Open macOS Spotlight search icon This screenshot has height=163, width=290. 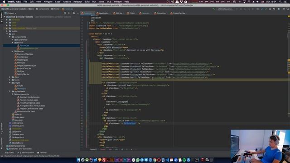[x=280, y=2]
